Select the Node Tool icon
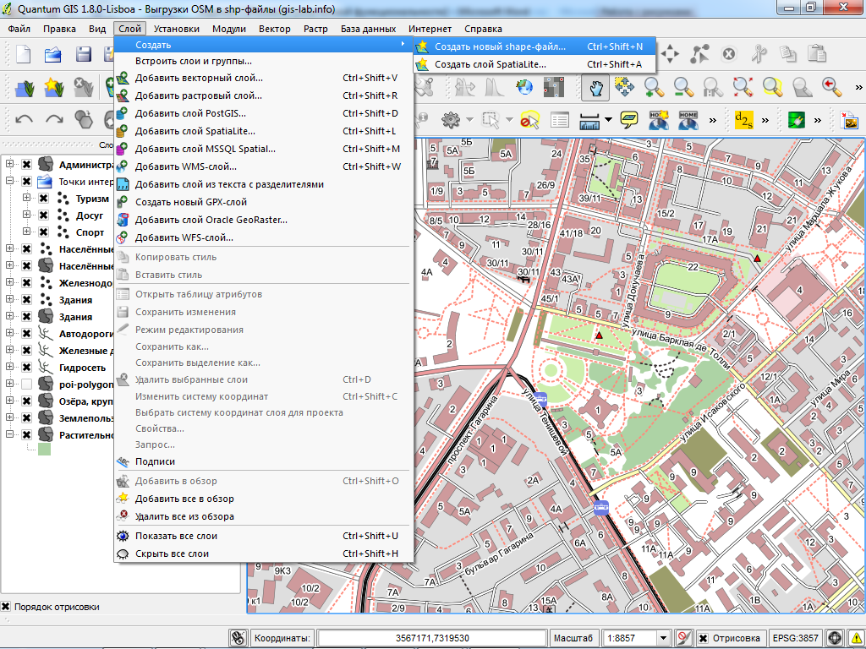 tap(699, 54)
